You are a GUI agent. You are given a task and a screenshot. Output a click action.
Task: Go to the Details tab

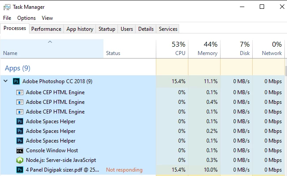tap(146, 29)
